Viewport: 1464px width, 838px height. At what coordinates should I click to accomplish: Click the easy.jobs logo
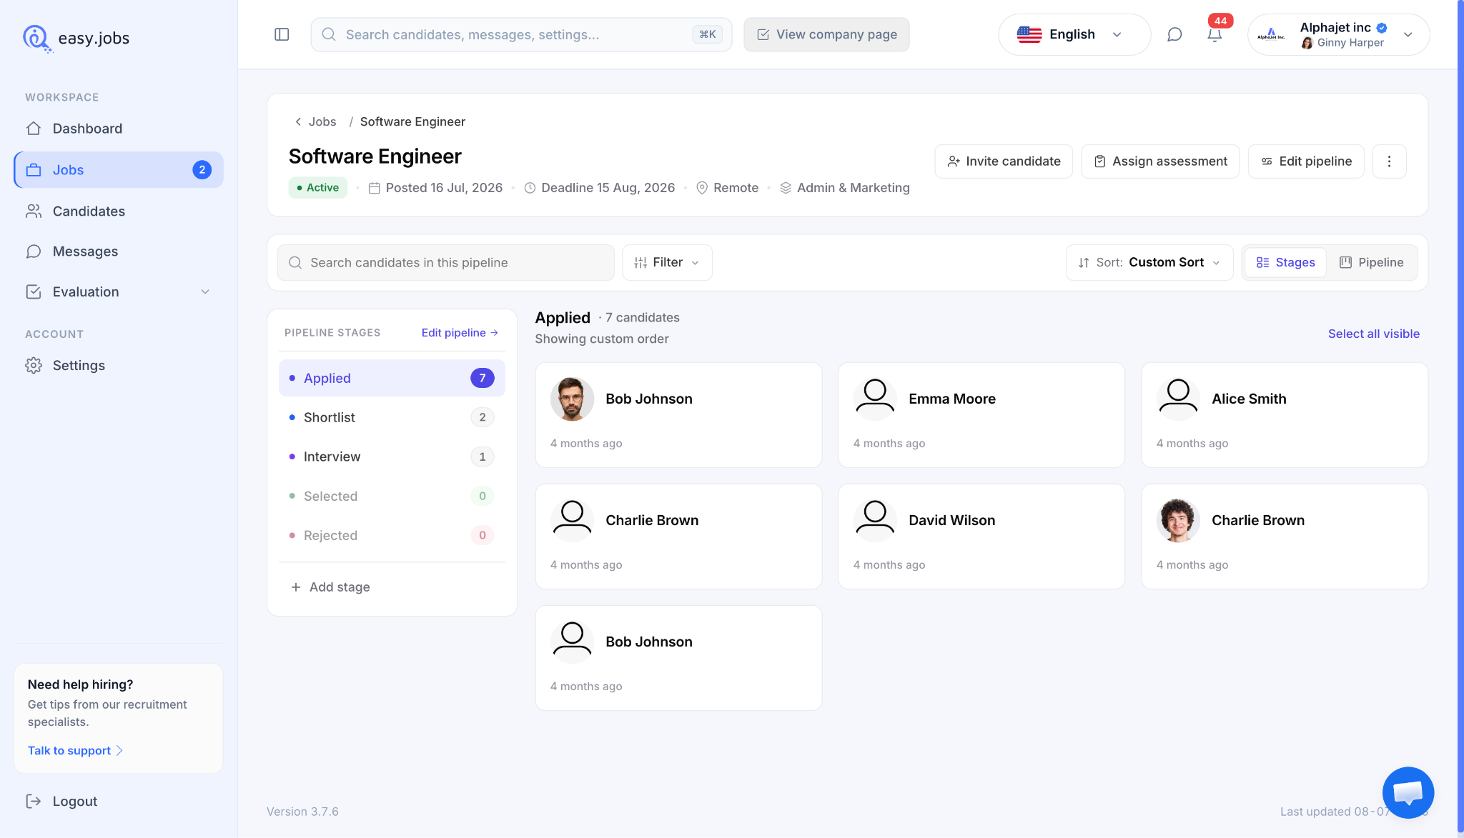point(76,38)
